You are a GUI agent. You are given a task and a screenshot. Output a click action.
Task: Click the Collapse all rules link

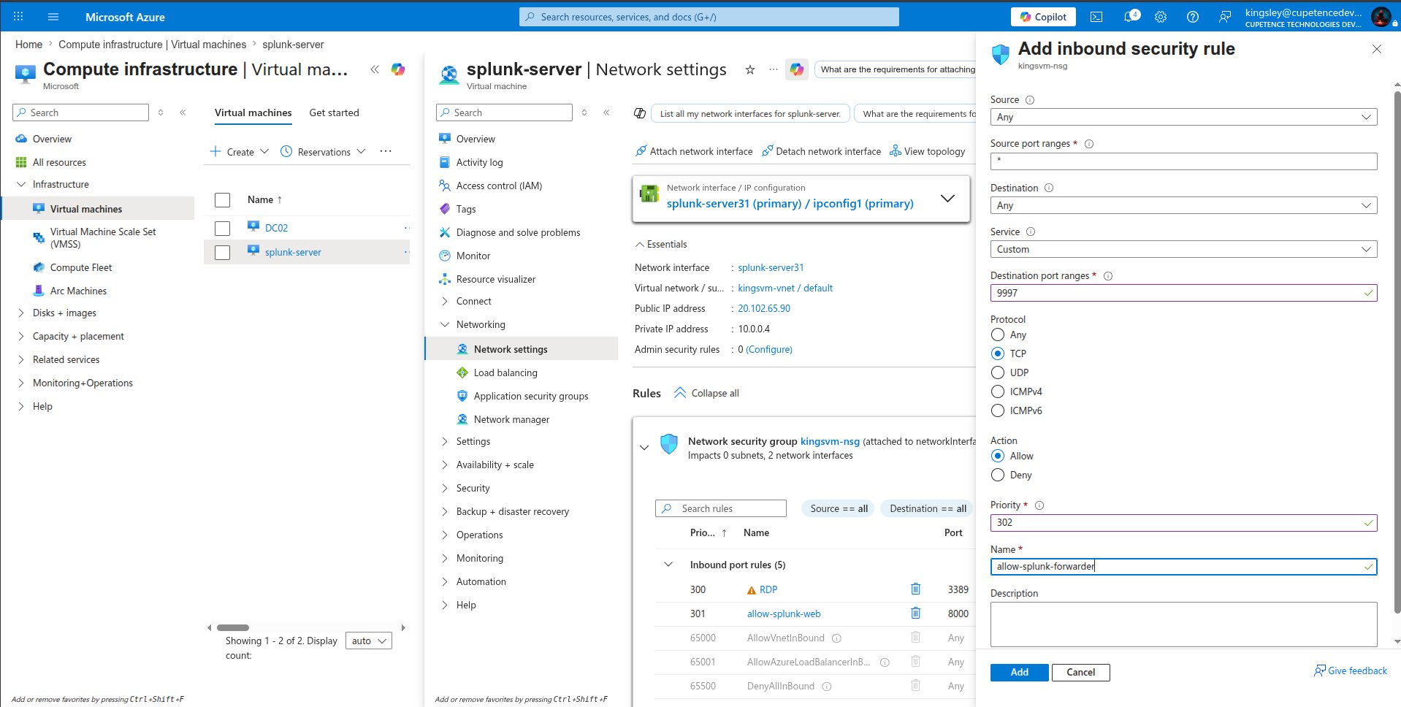click(x=706, y=393)
